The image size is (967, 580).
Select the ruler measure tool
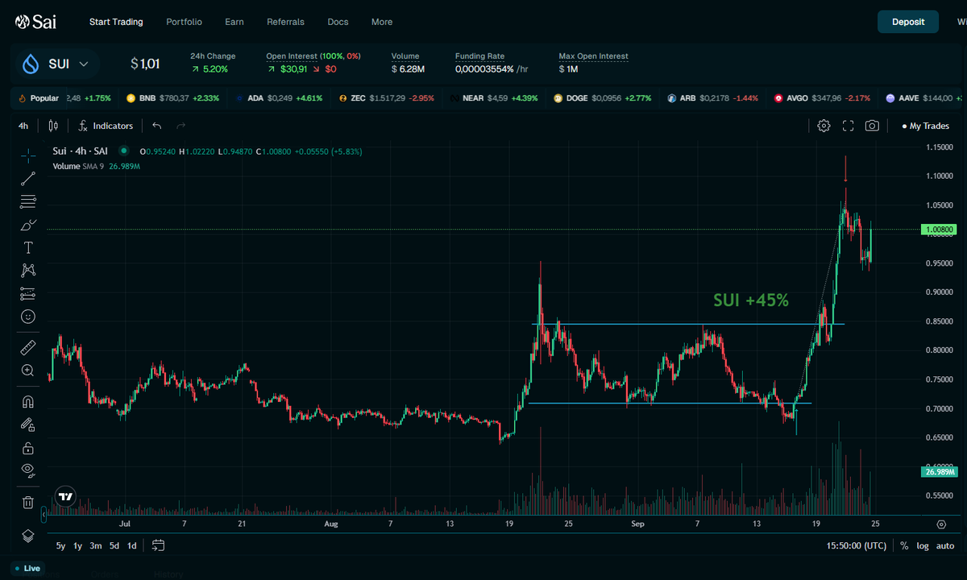[x=28, y=347]
